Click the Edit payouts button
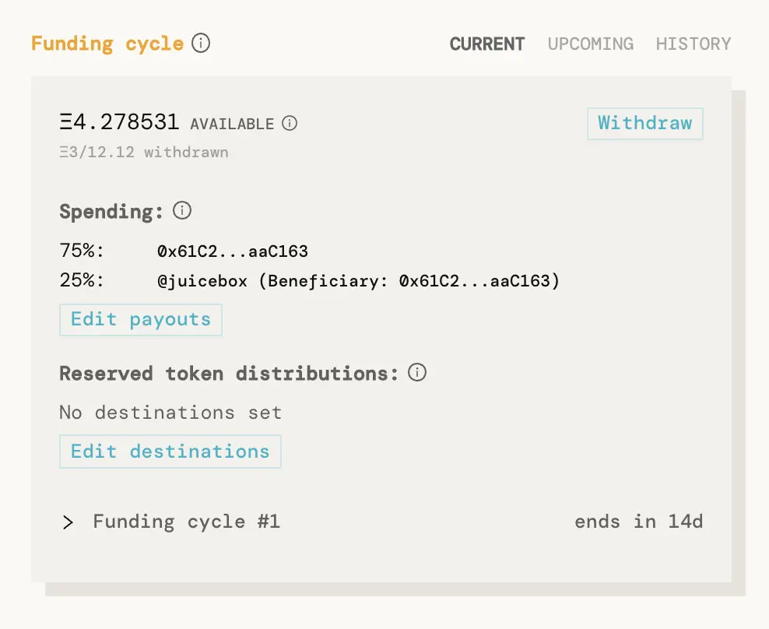Viewport: 769px width, 629px height. (x=141, y=320)
